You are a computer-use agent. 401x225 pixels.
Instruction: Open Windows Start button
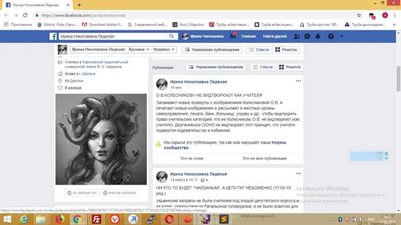click(x=7, y=219)
